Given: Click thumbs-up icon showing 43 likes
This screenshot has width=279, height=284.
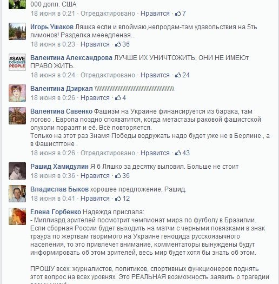Looking at the screenshot, I should (178, 153).
